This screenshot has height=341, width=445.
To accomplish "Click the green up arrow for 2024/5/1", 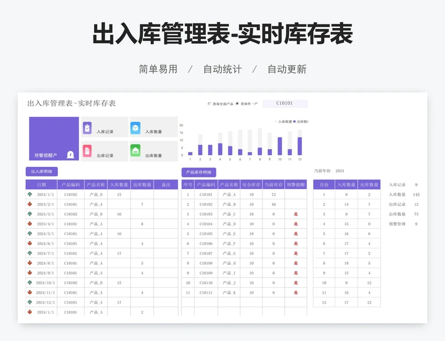I will pos(30,234).
